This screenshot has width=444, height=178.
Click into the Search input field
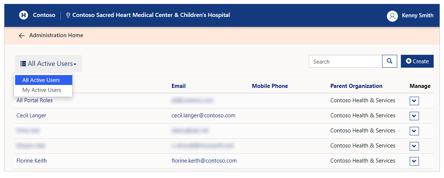click(346, 61)
